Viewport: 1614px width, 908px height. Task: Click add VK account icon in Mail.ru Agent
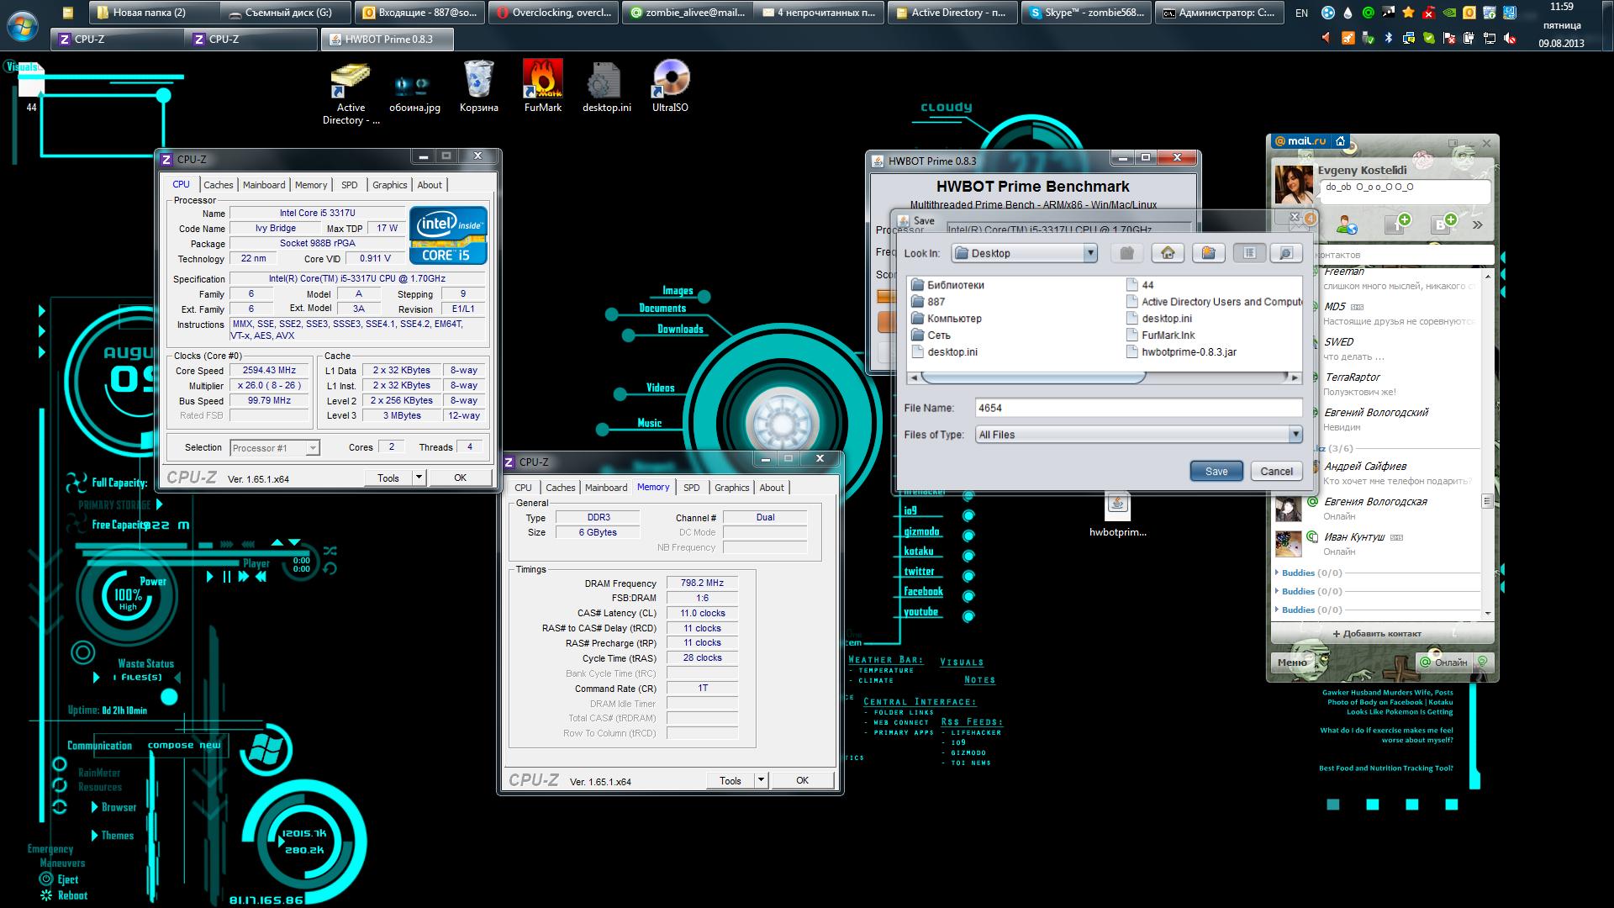1445,224
